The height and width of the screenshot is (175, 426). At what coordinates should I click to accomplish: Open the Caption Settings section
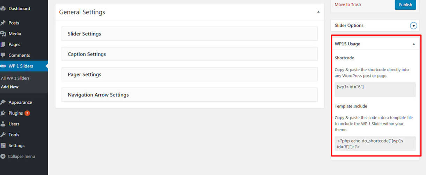[189, 54]
